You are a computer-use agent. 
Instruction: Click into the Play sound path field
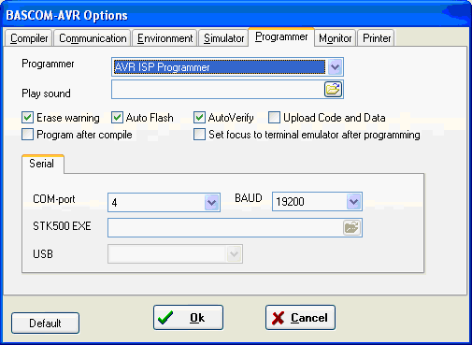(x=218, y=90)
